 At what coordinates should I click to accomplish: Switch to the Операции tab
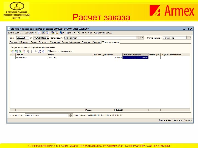coord(86,42)
